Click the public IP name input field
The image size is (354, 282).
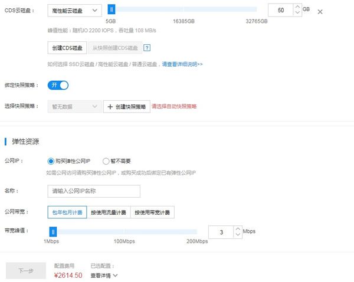94,191
